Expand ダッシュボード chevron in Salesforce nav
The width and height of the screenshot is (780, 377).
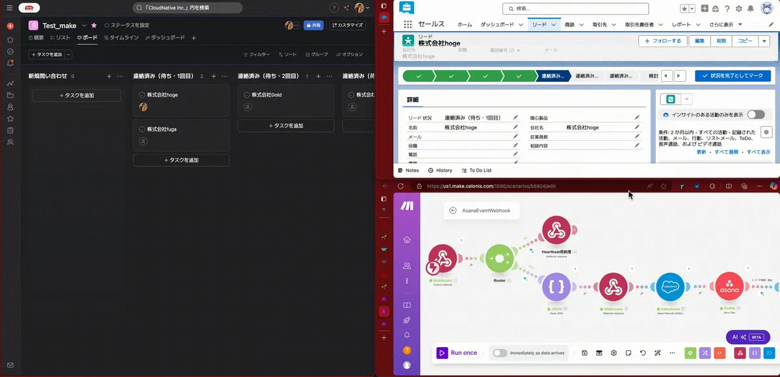coord(521,24)
